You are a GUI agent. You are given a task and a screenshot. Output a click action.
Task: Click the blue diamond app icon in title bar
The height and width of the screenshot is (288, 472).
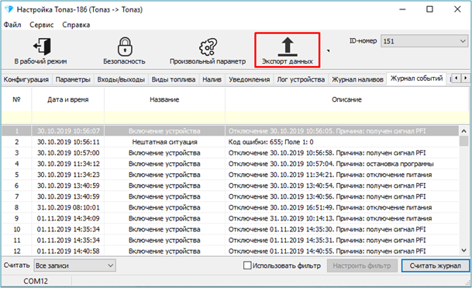pyautogui.click(x=9, y=9)
